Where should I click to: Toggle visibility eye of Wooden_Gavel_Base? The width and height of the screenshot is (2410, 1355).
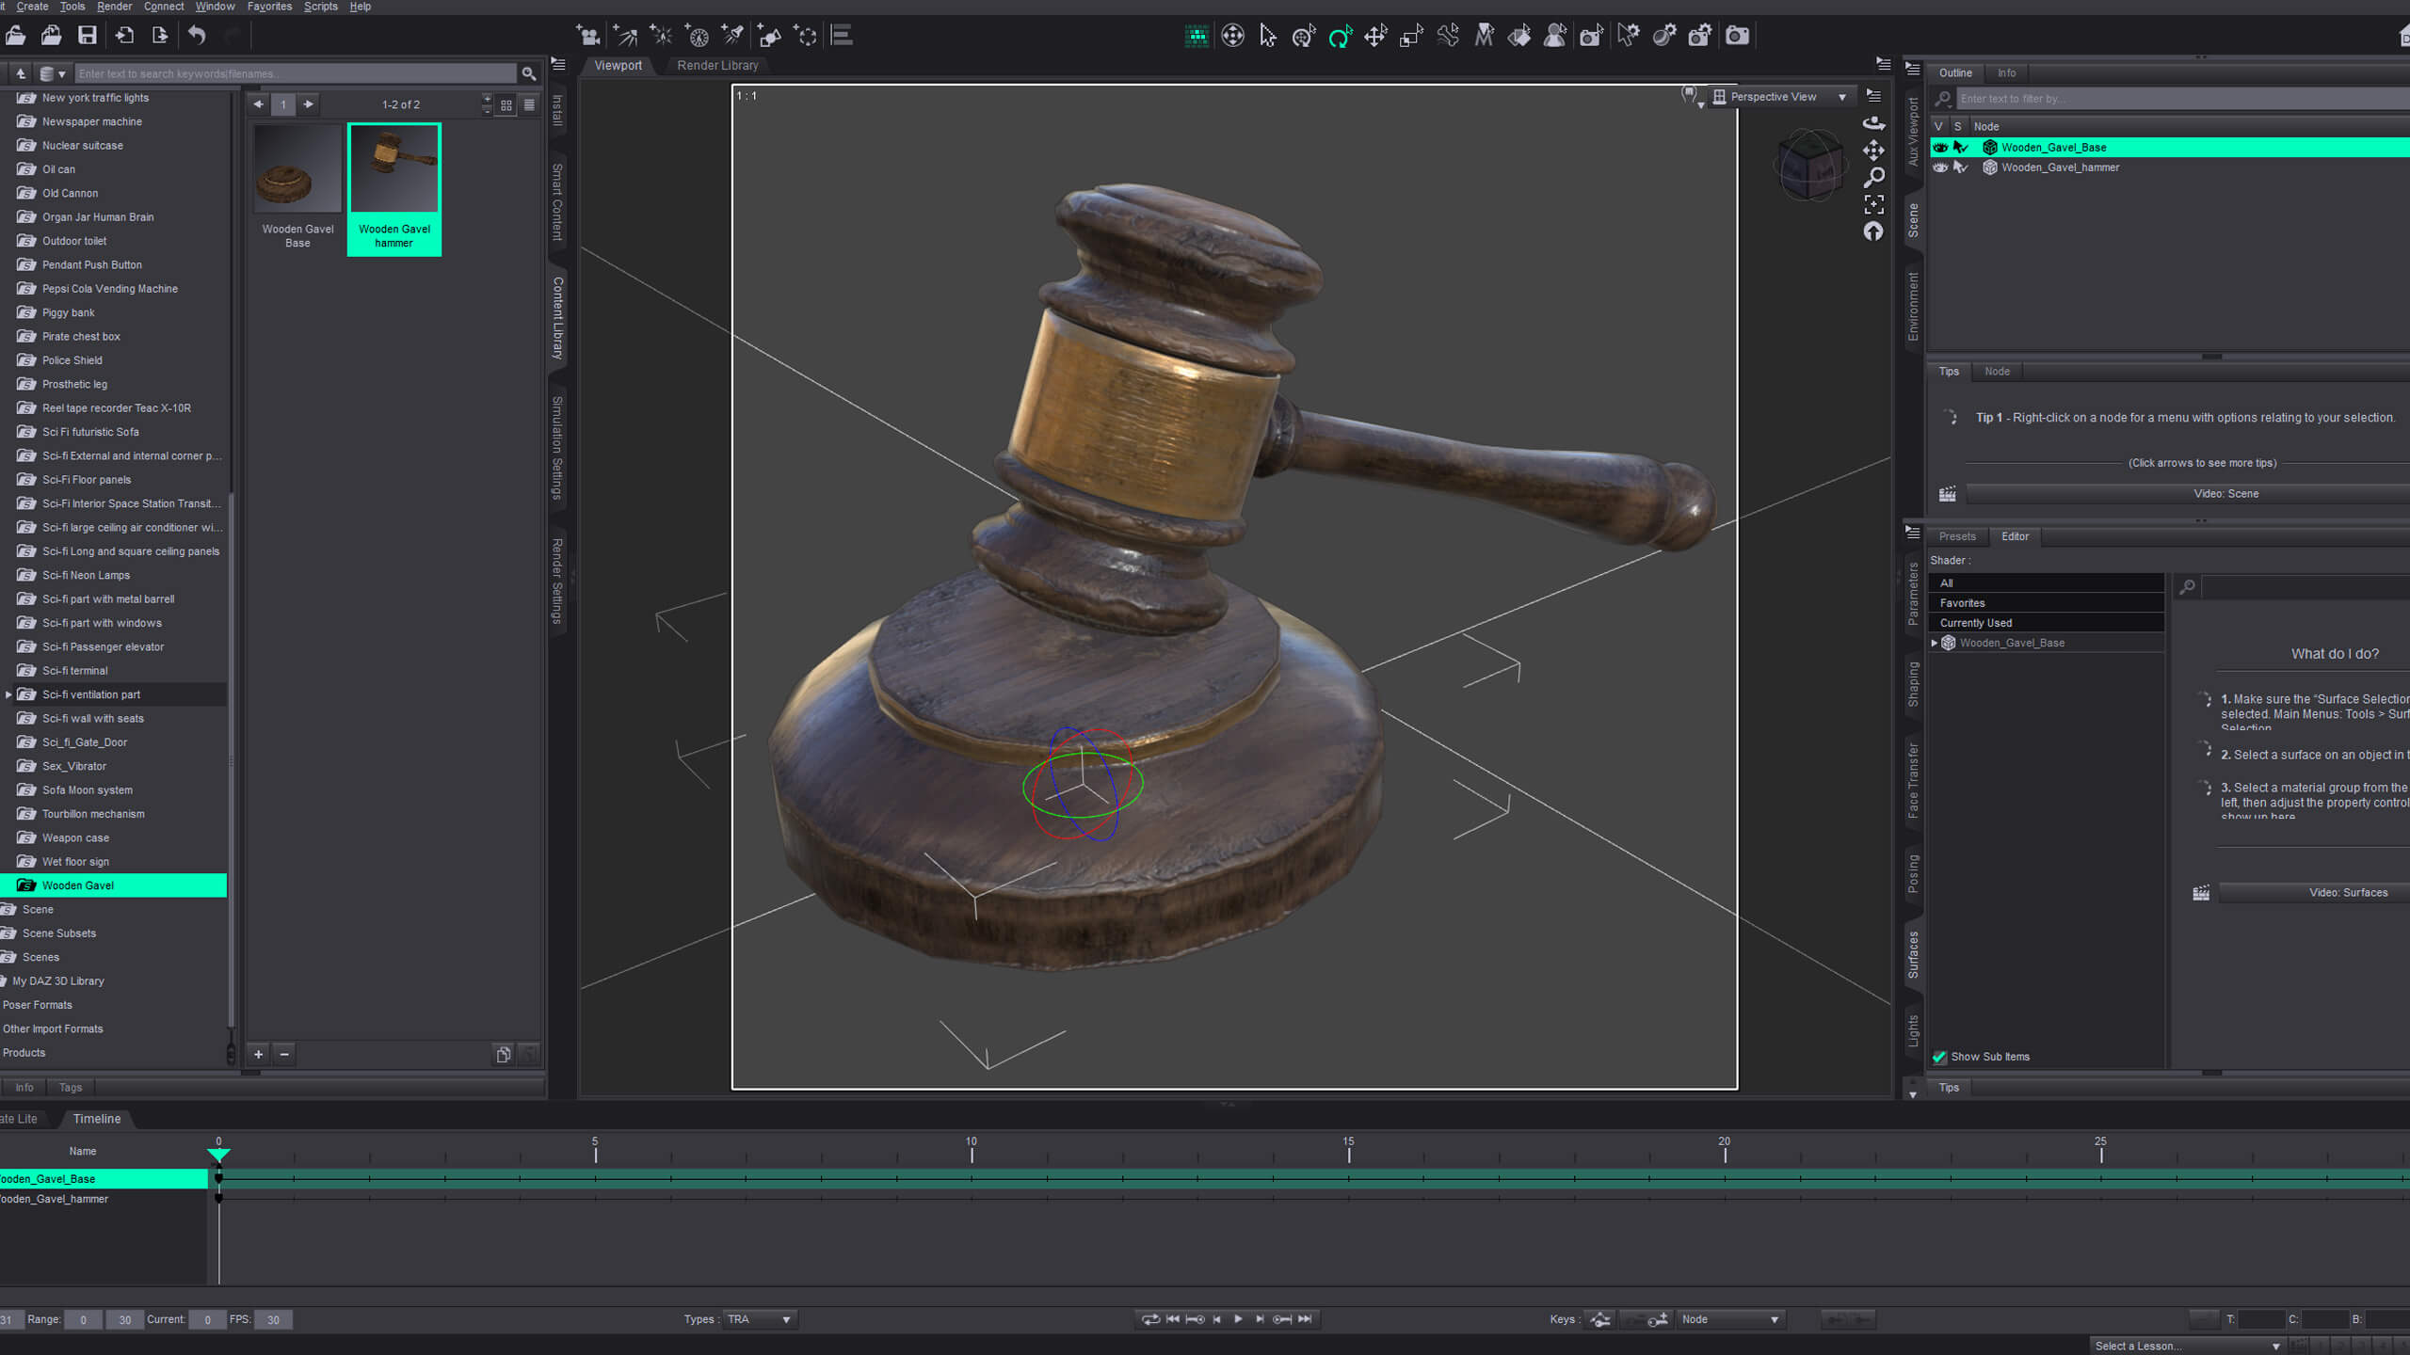[1940, 148]
